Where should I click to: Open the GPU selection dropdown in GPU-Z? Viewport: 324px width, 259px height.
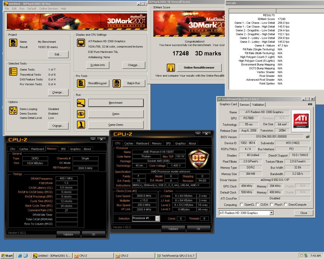click(x=271, y=213)
